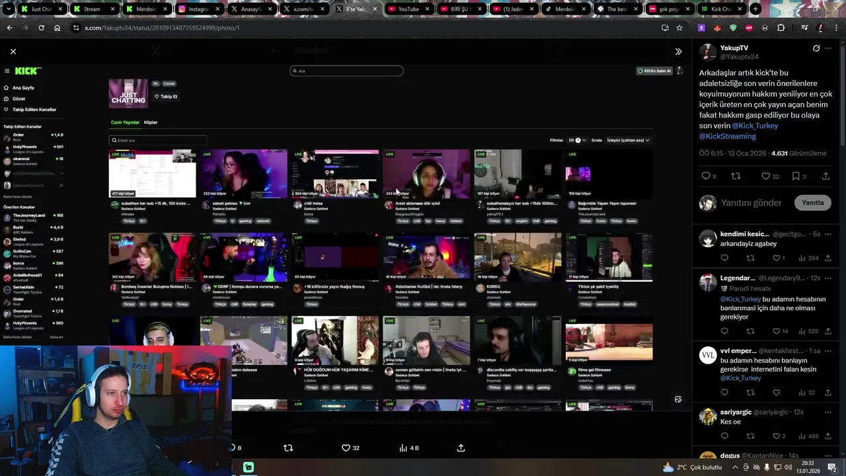Close the X photo viewer
The image size is (846, 476).
point(13,52)
